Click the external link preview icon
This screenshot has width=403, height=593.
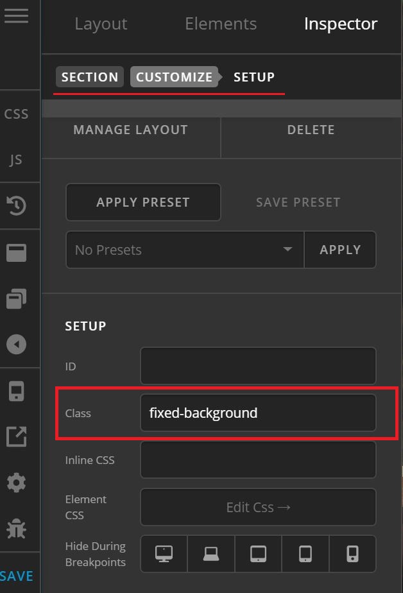coord(17,436)
